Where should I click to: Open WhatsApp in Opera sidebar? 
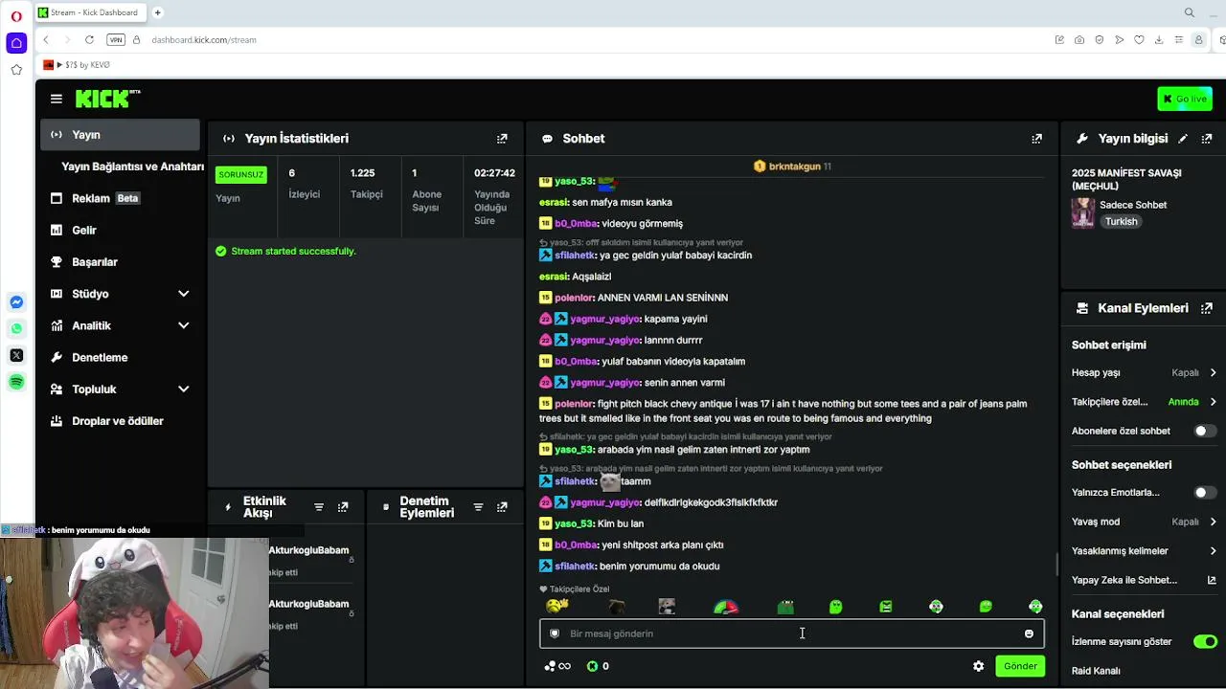pyautogui.click(x=16, y=328)
